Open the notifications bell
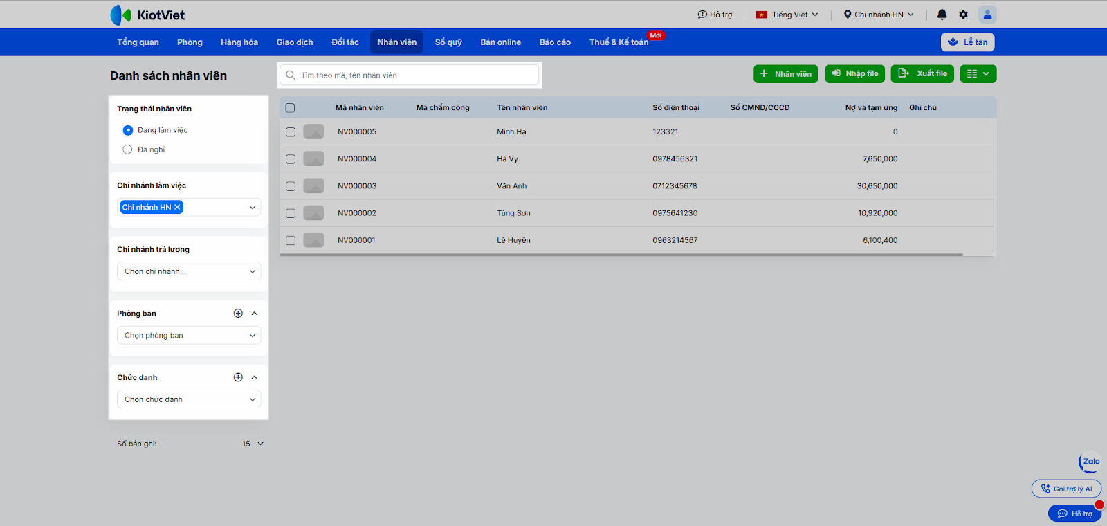Viewport: 1107px width, 526px height. [942, 15]
